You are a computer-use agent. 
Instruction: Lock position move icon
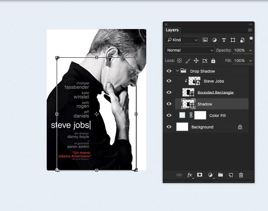point(196,61)
